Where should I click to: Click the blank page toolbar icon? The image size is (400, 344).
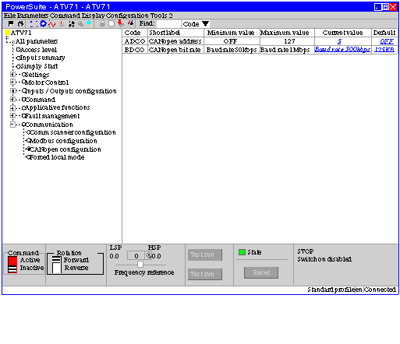[x=112, y=23]
